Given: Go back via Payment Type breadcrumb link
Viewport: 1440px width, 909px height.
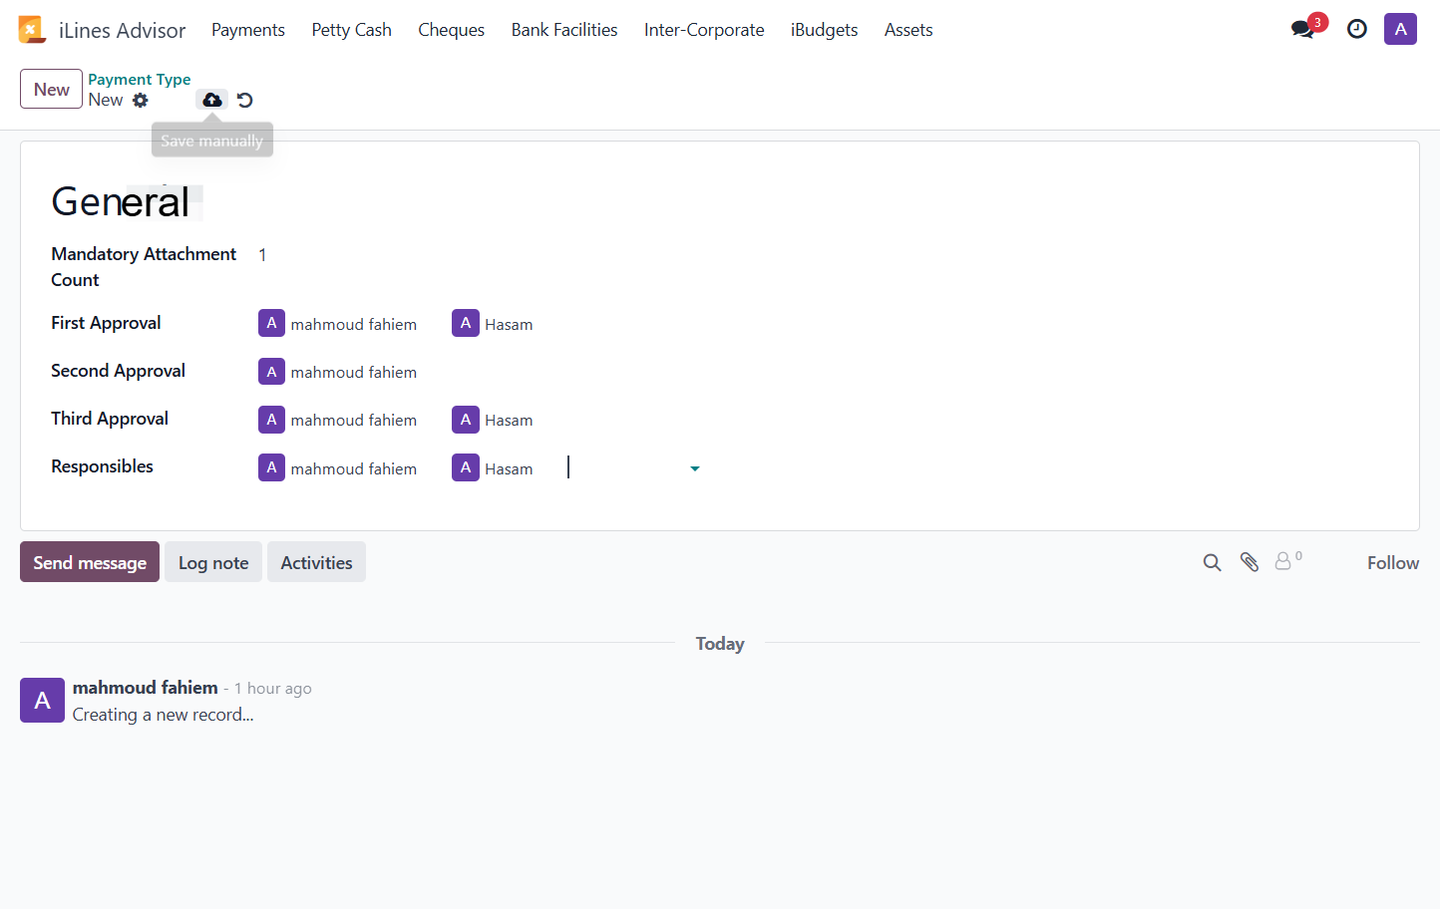Looking at the screenshot, I should click(140, 79).
